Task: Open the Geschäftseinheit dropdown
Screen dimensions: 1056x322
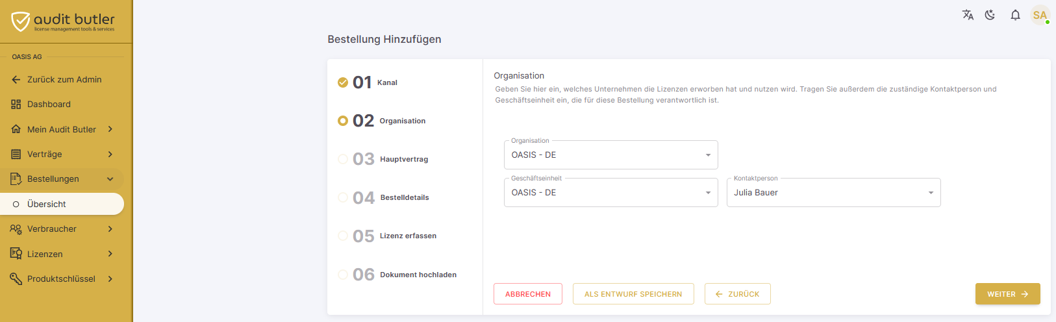Action: [611, 193]
